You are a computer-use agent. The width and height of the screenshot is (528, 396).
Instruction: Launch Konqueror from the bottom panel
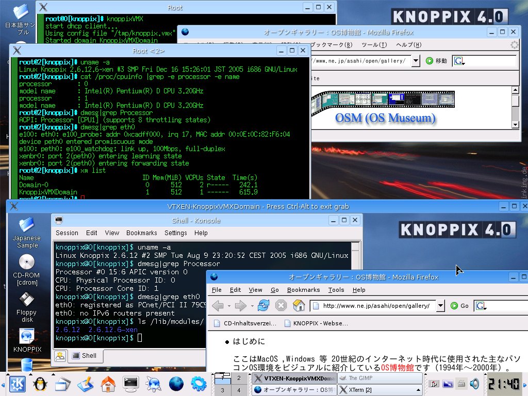(x=153, y=384)
